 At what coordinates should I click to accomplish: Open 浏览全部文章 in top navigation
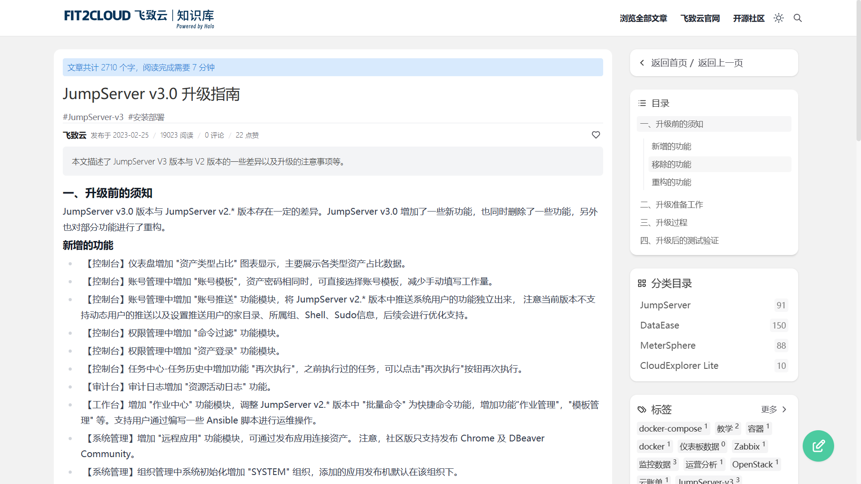644,18
